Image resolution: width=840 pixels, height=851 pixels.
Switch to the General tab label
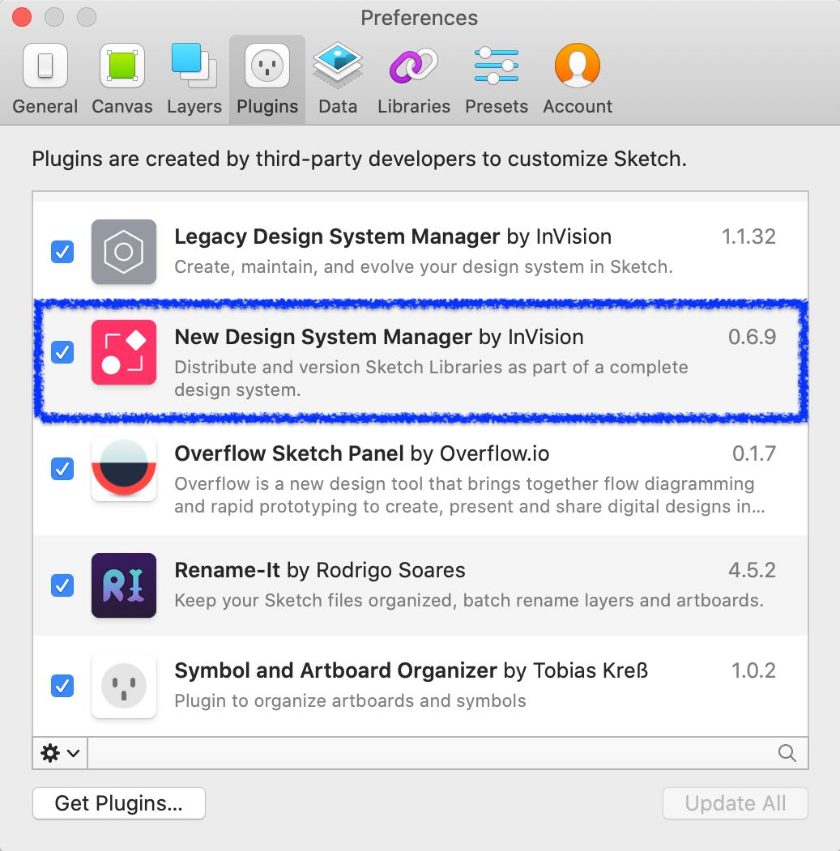click(45, 106)
